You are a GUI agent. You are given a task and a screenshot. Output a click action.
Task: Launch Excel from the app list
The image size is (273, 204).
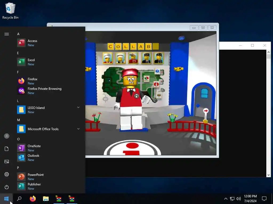[x=49, y=62]
